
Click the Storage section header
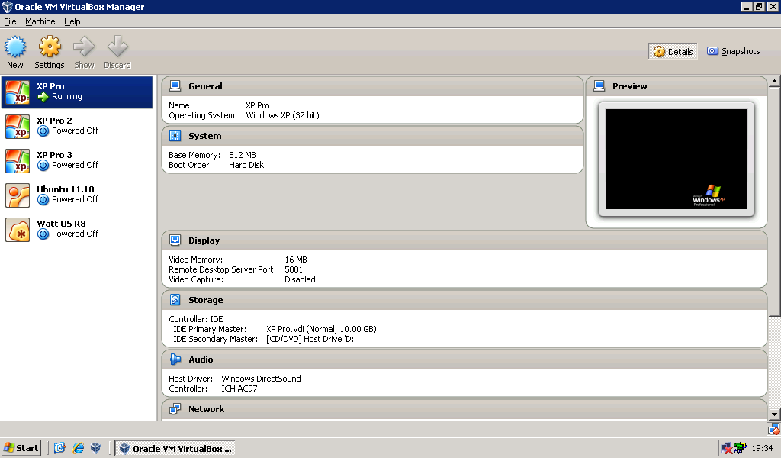pyautogui.click(x=206, y=300)
